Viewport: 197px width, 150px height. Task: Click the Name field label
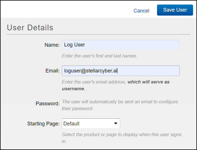coord(52,45)
